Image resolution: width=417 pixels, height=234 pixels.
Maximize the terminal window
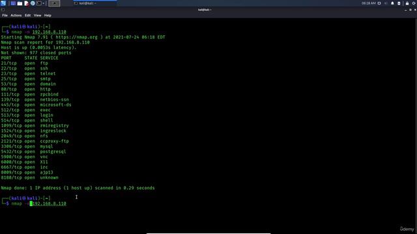(410, 10)
